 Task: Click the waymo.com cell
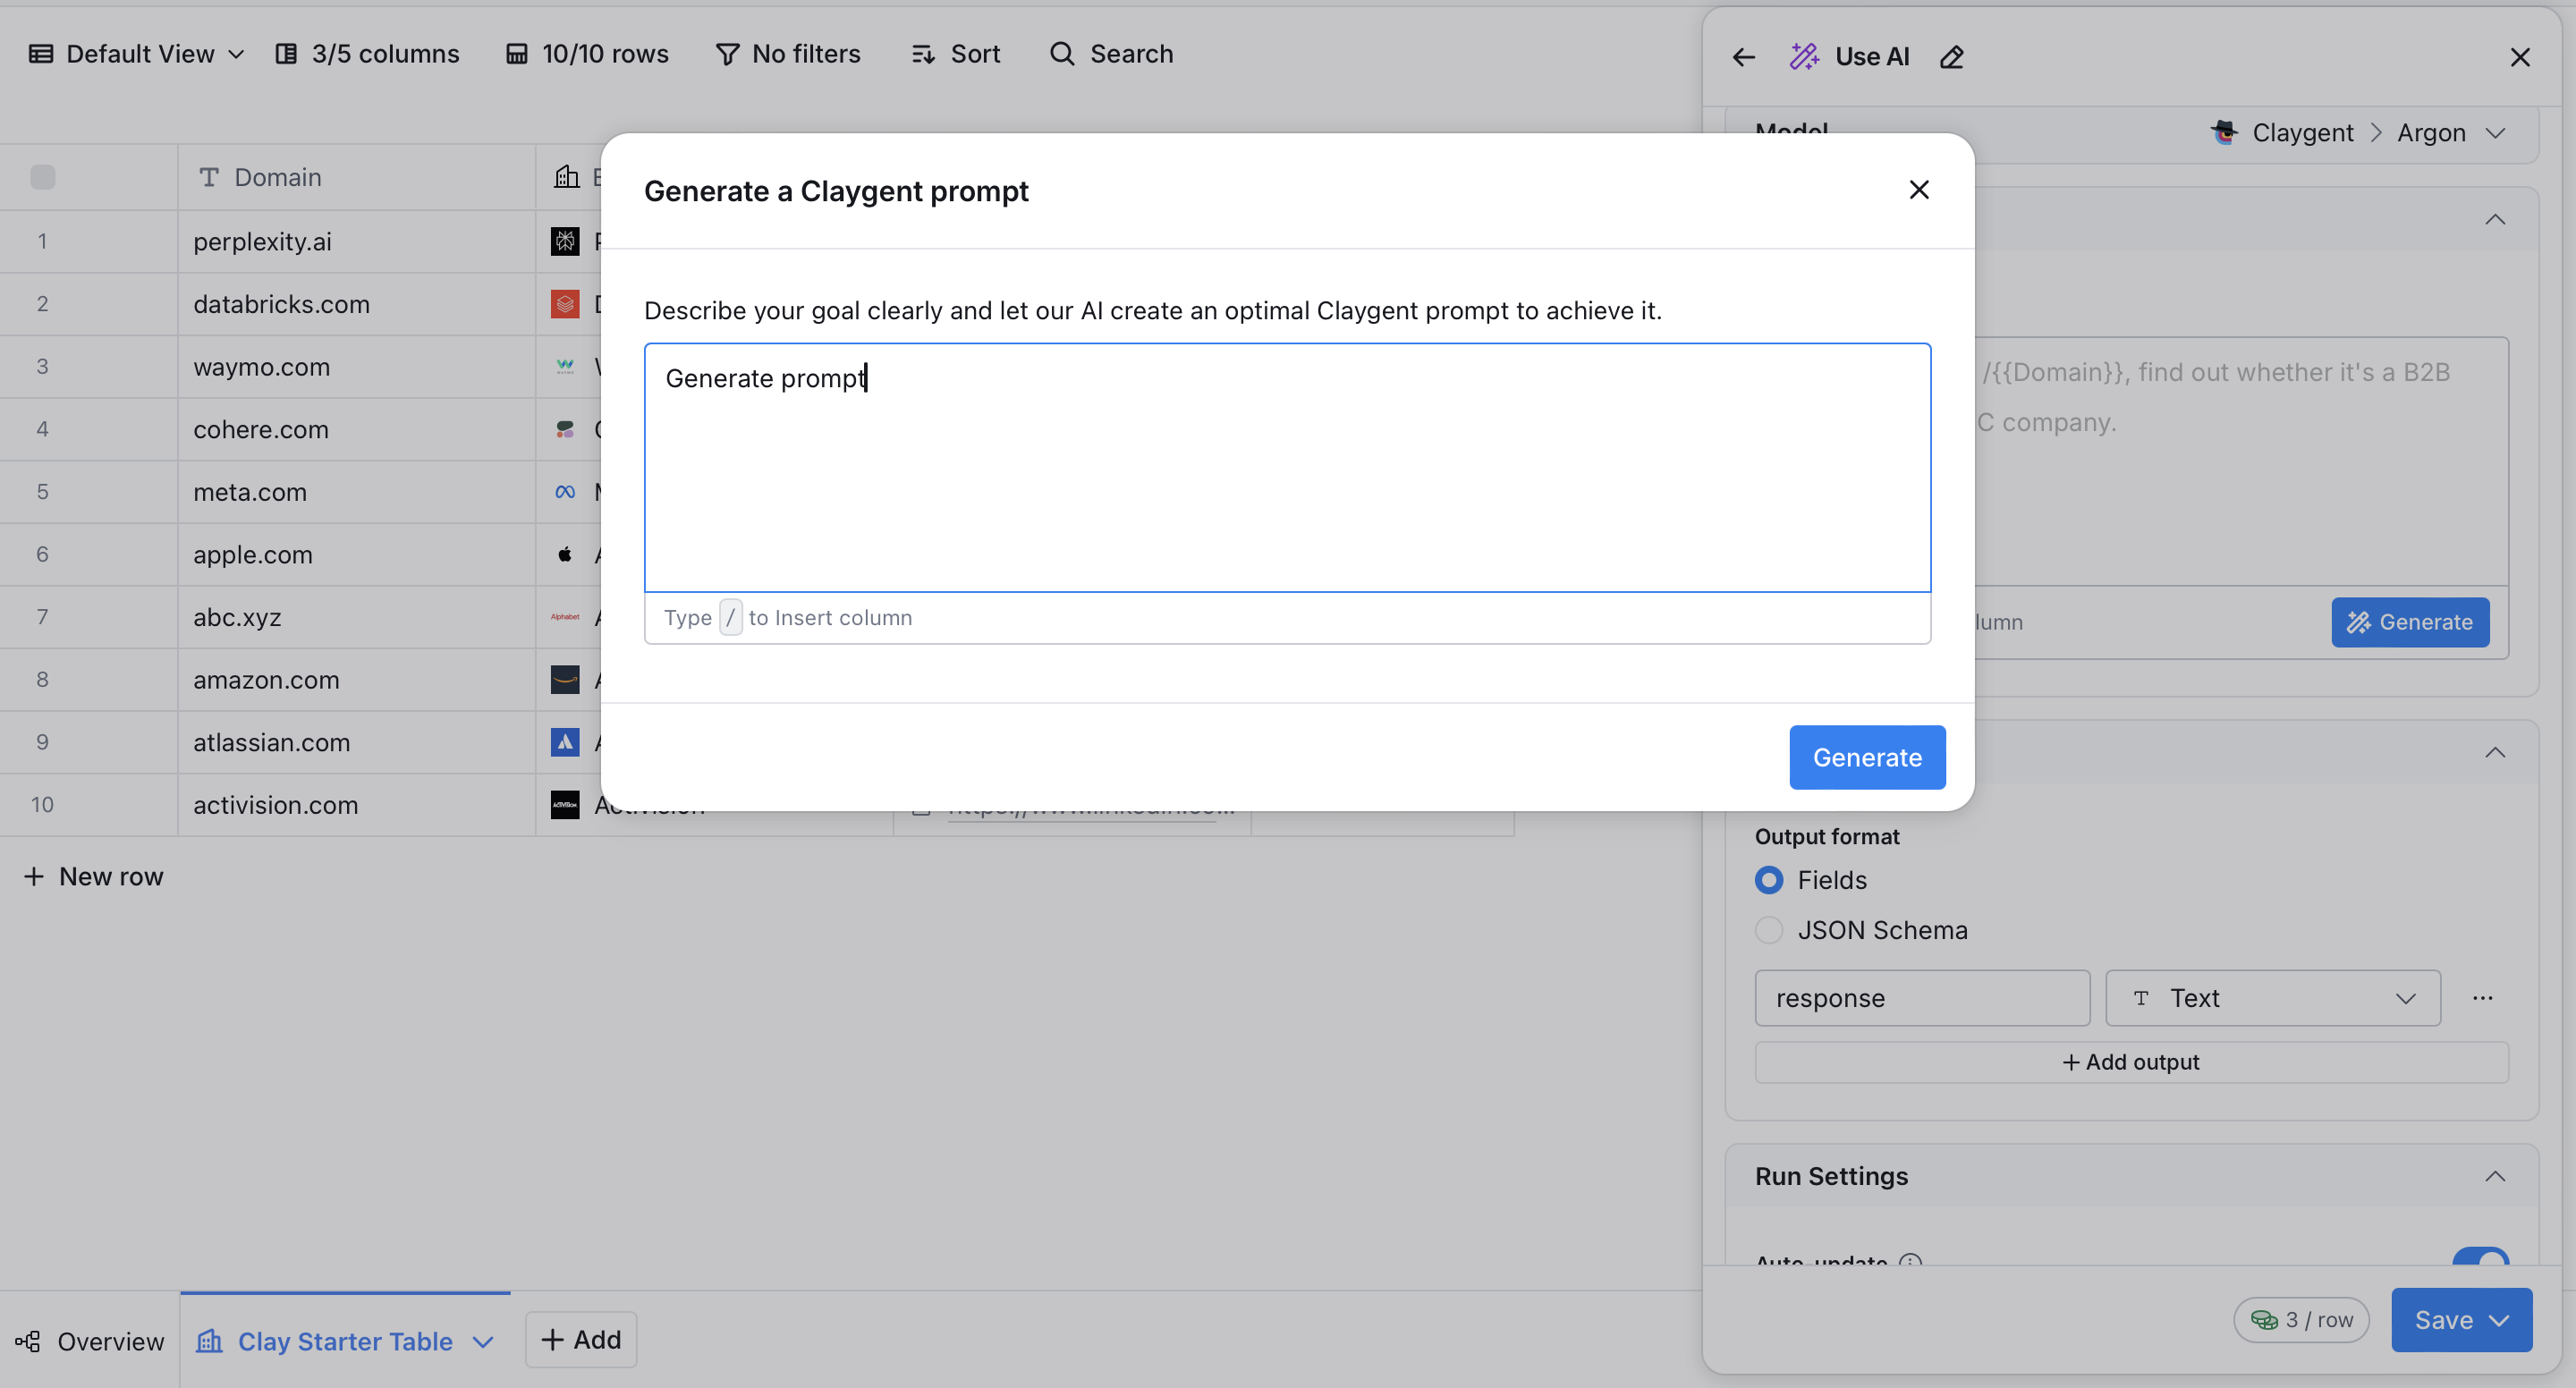point(357,367)
